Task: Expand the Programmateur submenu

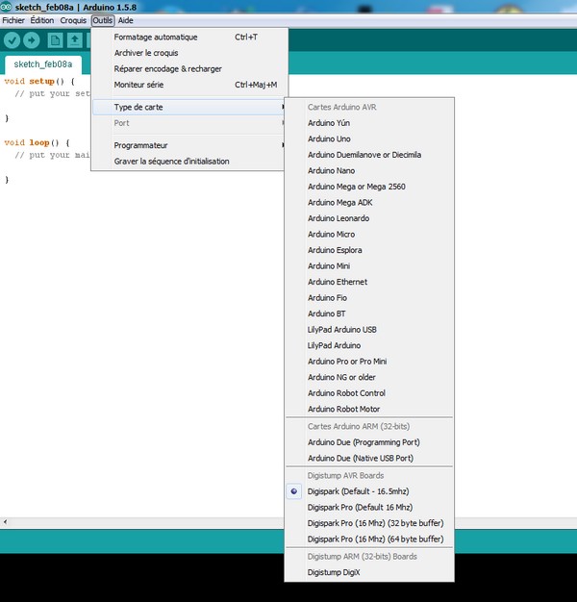Action: pos(189,145)
